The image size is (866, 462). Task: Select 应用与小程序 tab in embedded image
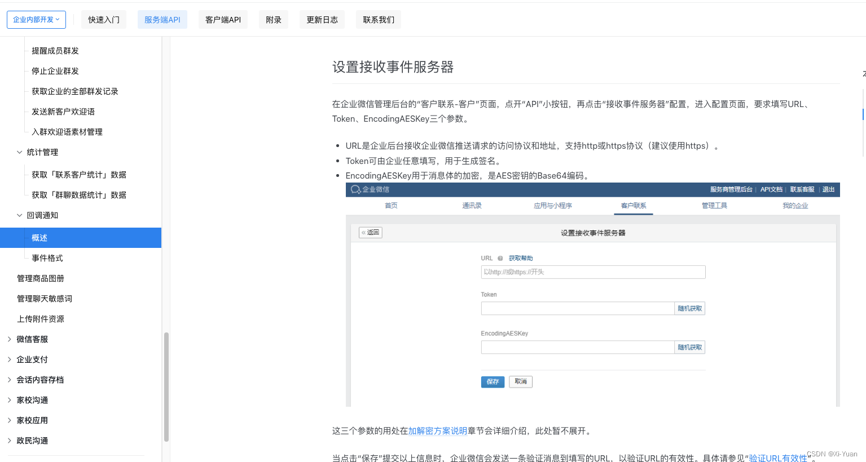553,206
